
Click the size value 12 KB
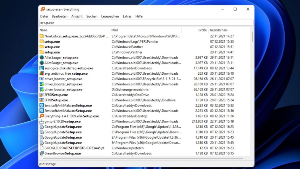tap(203, 148)
